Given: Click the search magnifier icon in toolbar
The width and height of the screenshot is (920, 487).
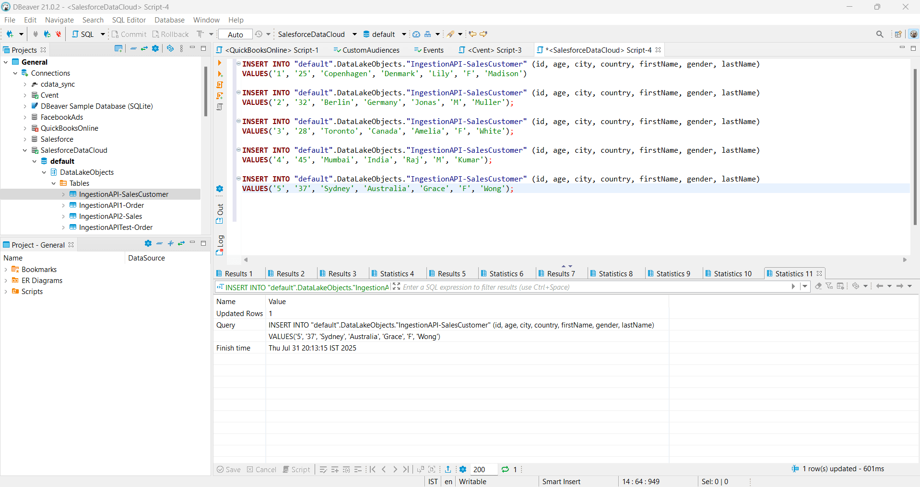Looking at the screenshot, I should click(x=879, y=34).
